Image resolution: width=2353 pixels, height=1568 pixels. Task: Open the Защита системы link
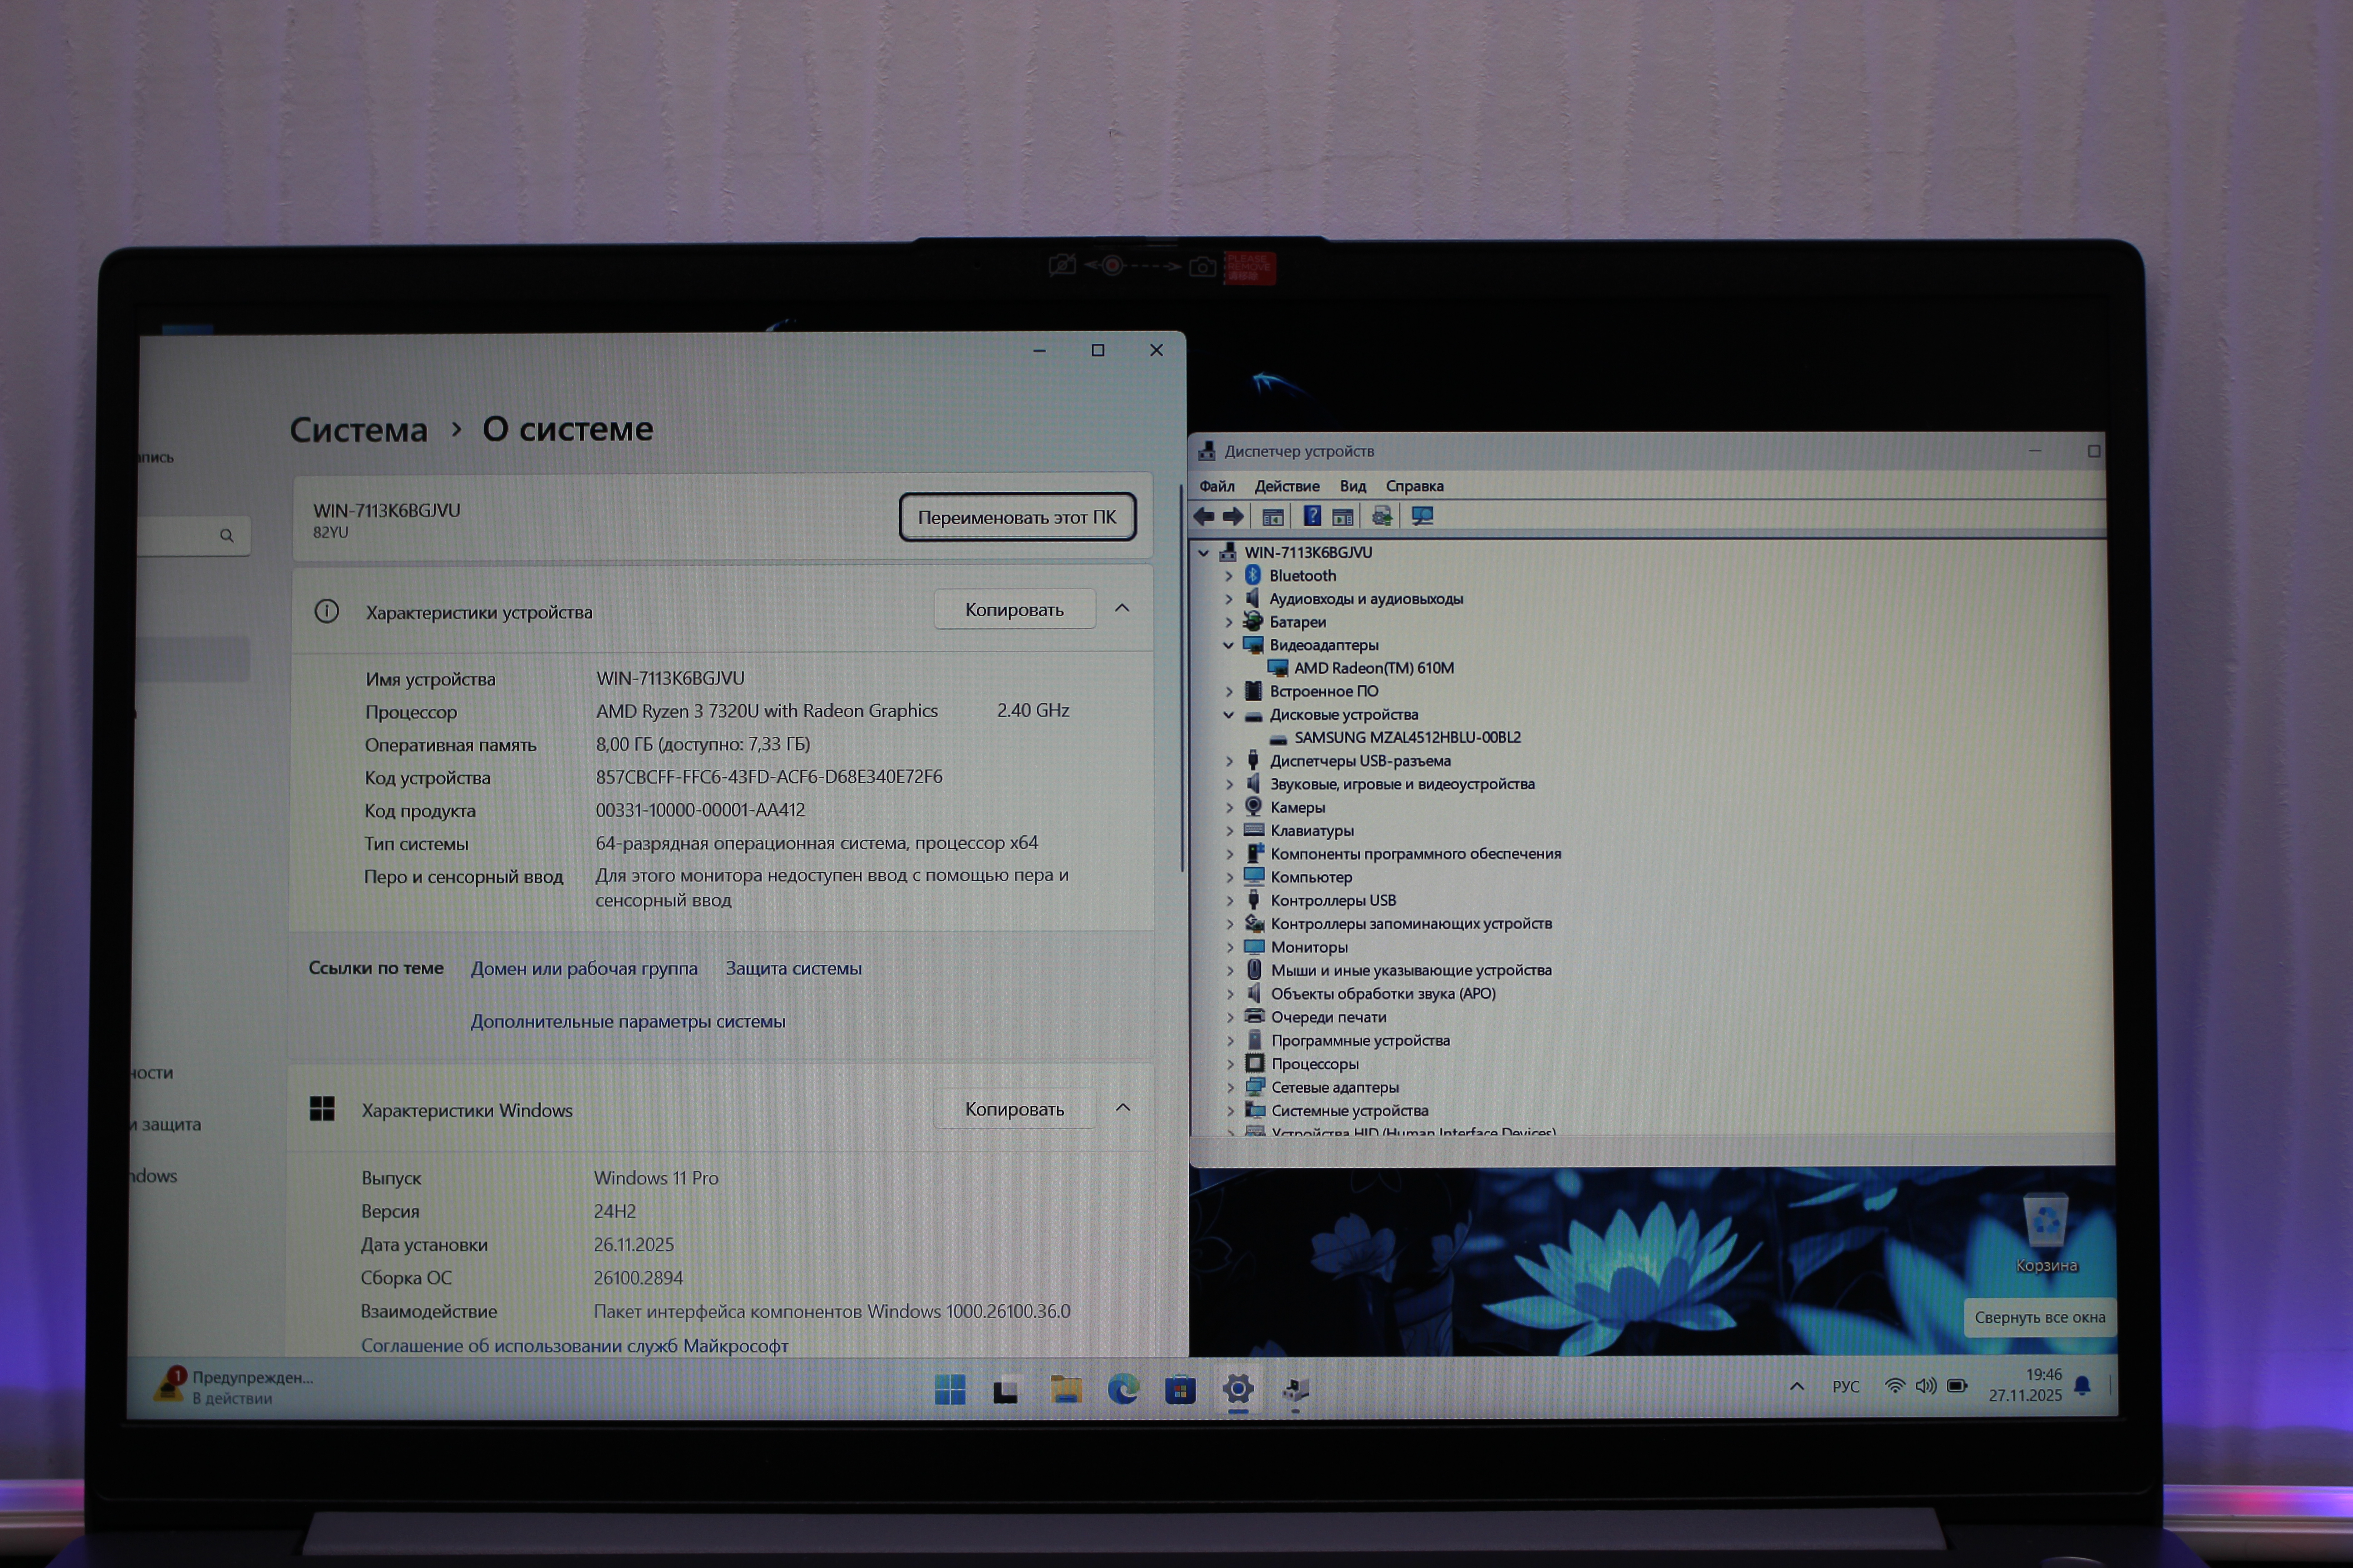(793, 968)
